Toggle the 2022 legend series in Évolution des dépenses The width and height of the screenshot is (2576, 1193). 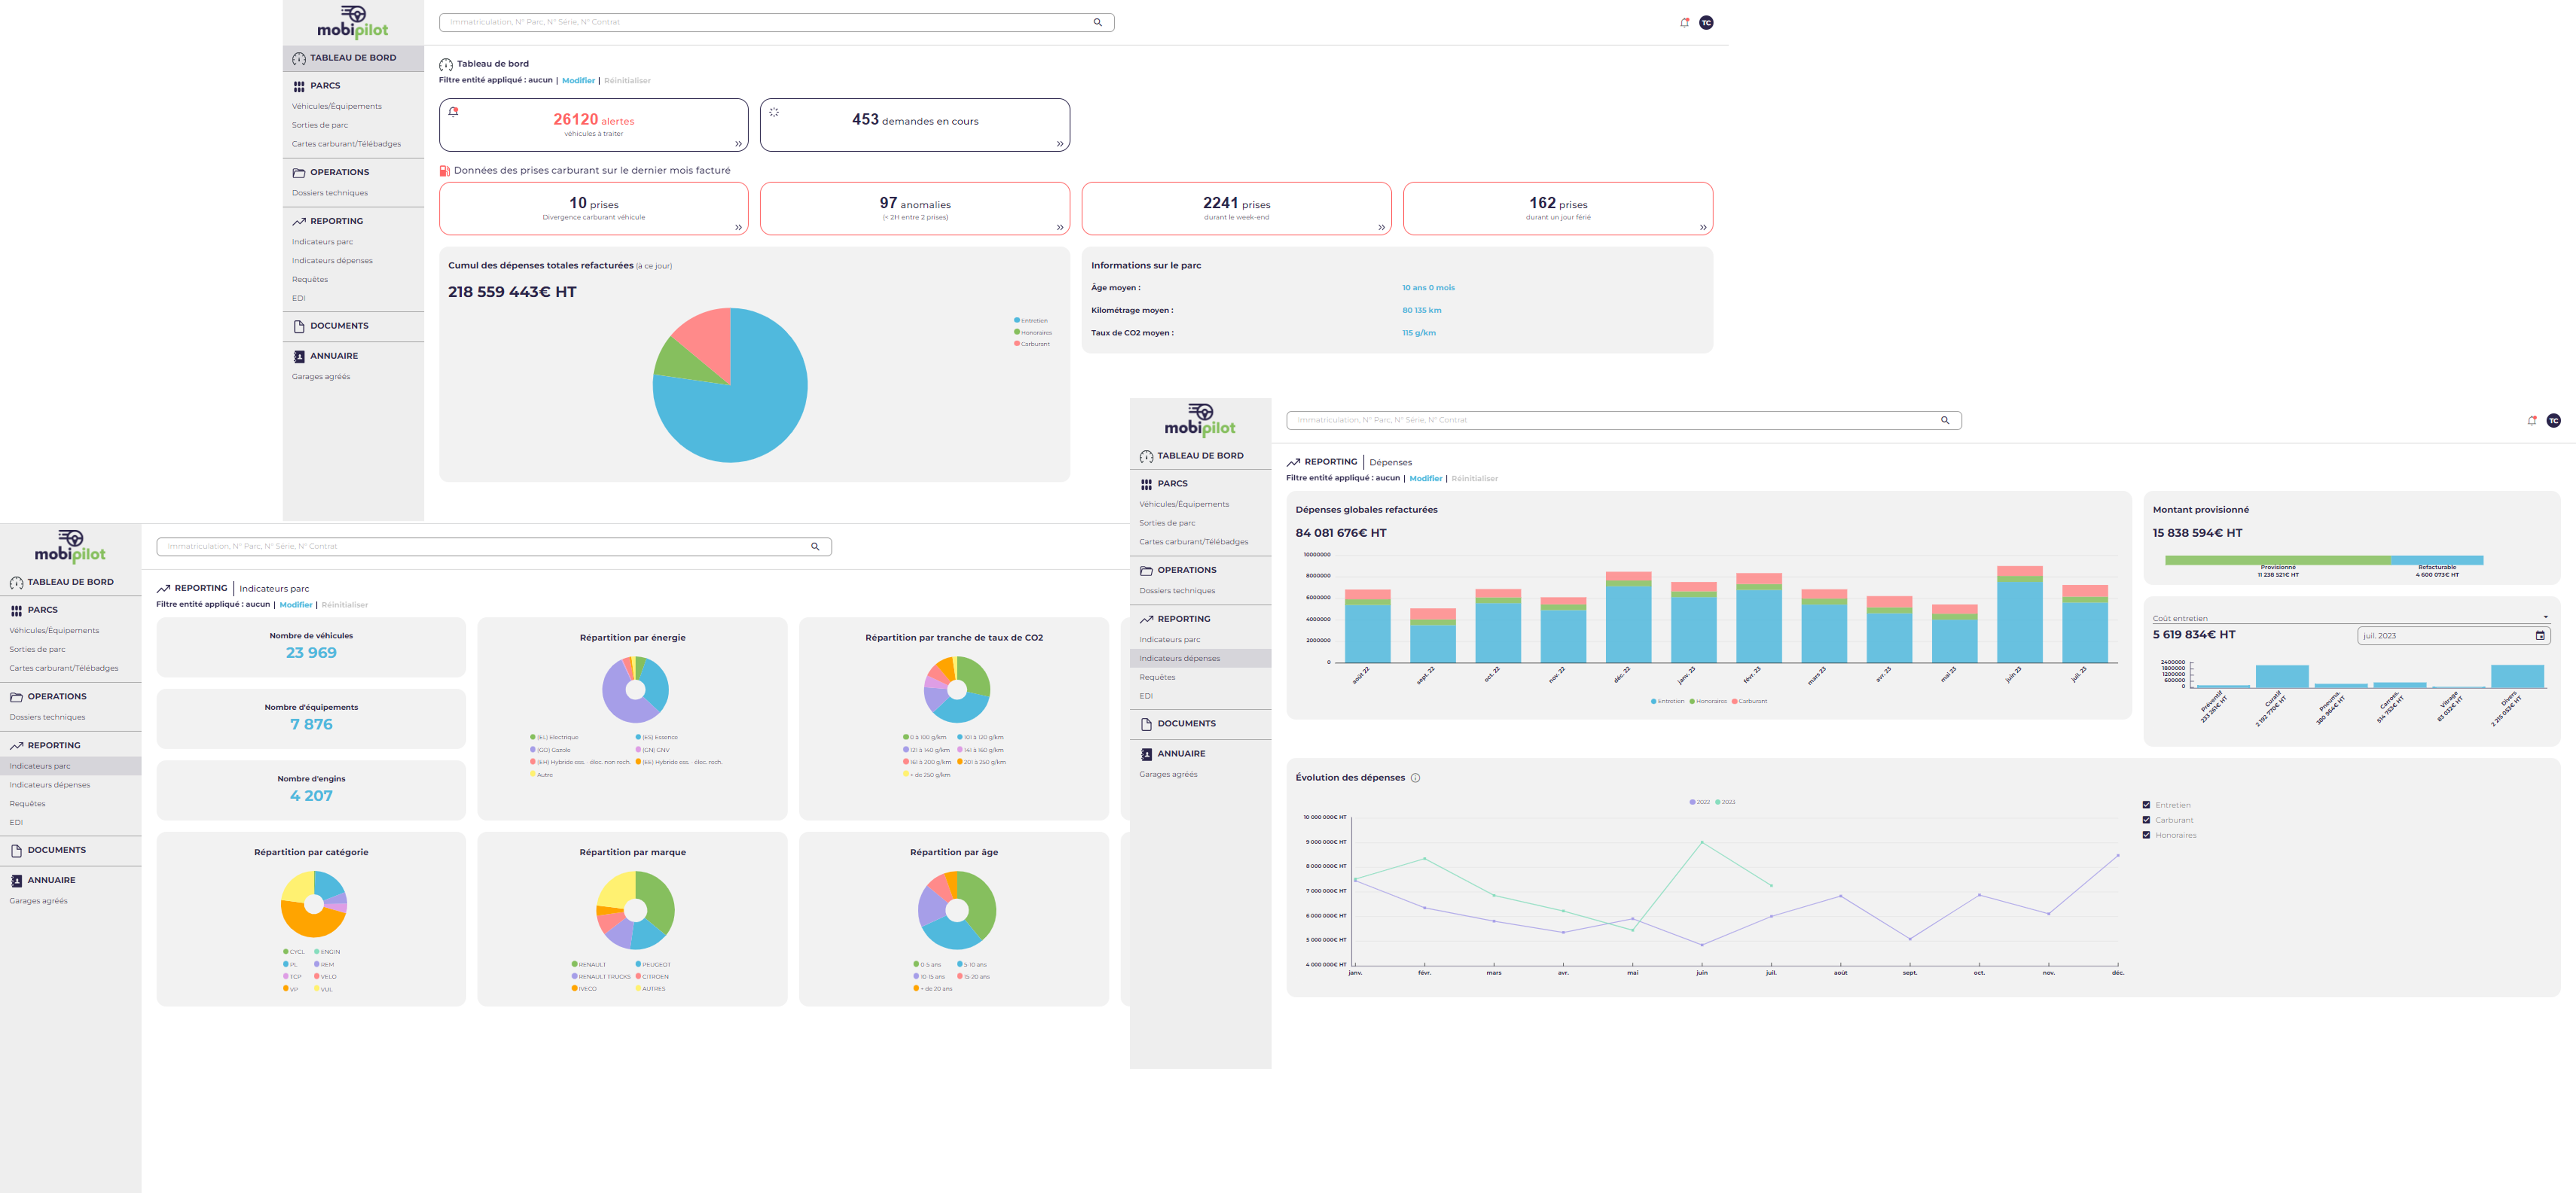point(1700,802)
